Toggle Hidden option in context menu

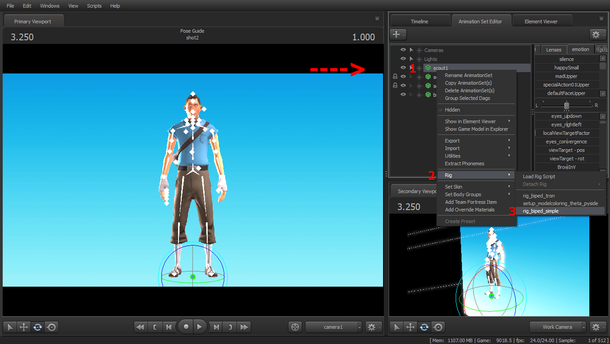click(452, 110)
